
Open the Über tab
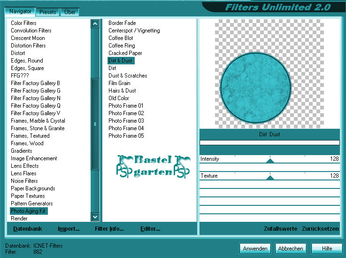(70, 12)
